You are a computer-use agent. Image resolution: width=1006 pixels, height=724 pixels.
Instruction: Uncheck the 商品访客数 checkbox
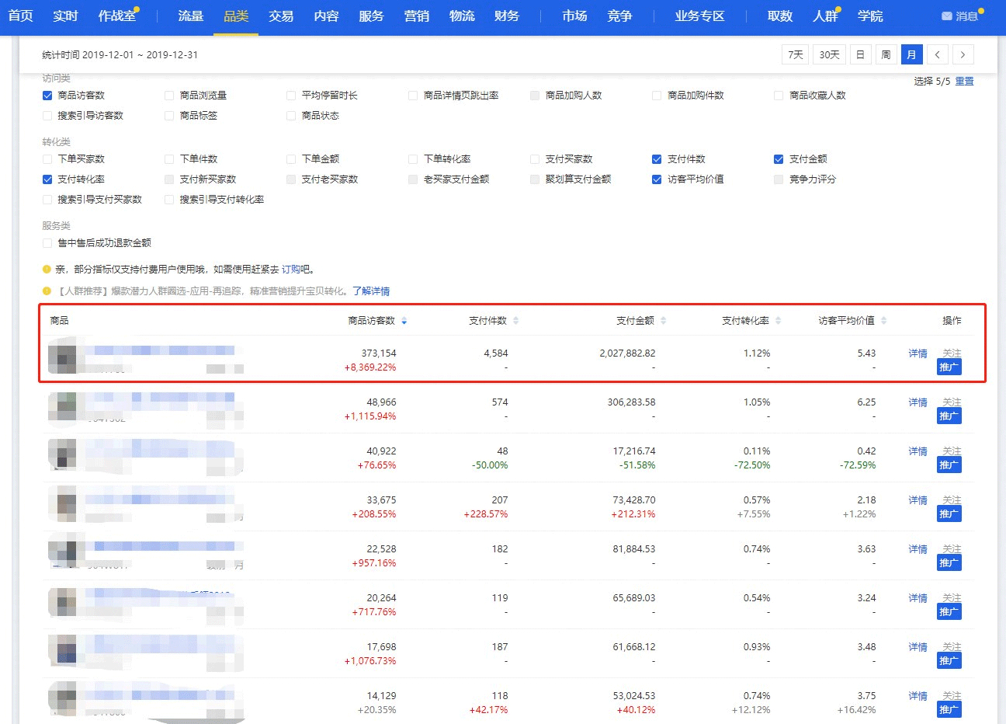coord(47,96)
